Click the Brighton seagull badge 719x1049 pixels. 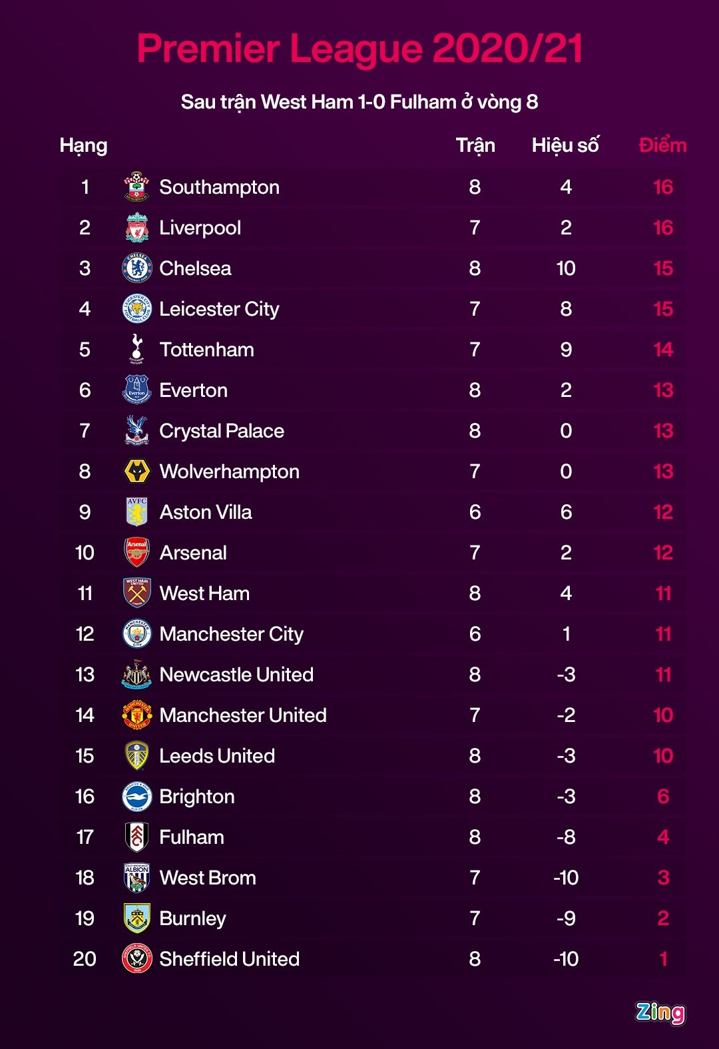coord(137,797)
